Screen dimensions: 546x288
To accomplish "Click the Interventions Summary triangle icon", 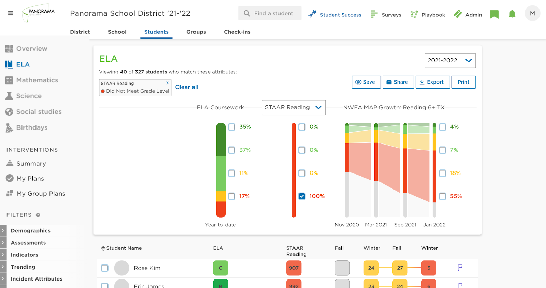I will [10, 163].
